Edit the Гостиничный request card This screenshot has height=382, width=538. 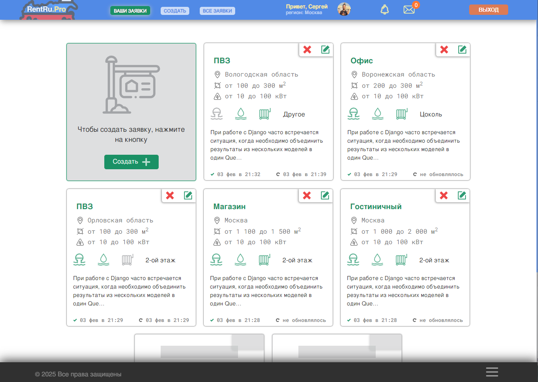[462, 195]
